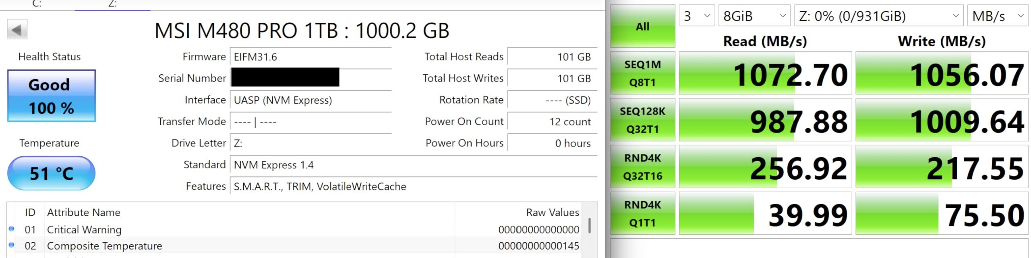Switch to the C: drive tab
Image resolution: width=1031 pixels, height=258 pixels.
pos(37,4)
